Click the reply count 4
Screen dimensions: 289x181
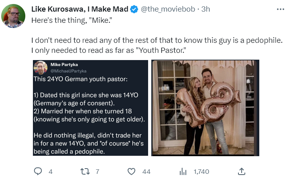pos(51,172)
